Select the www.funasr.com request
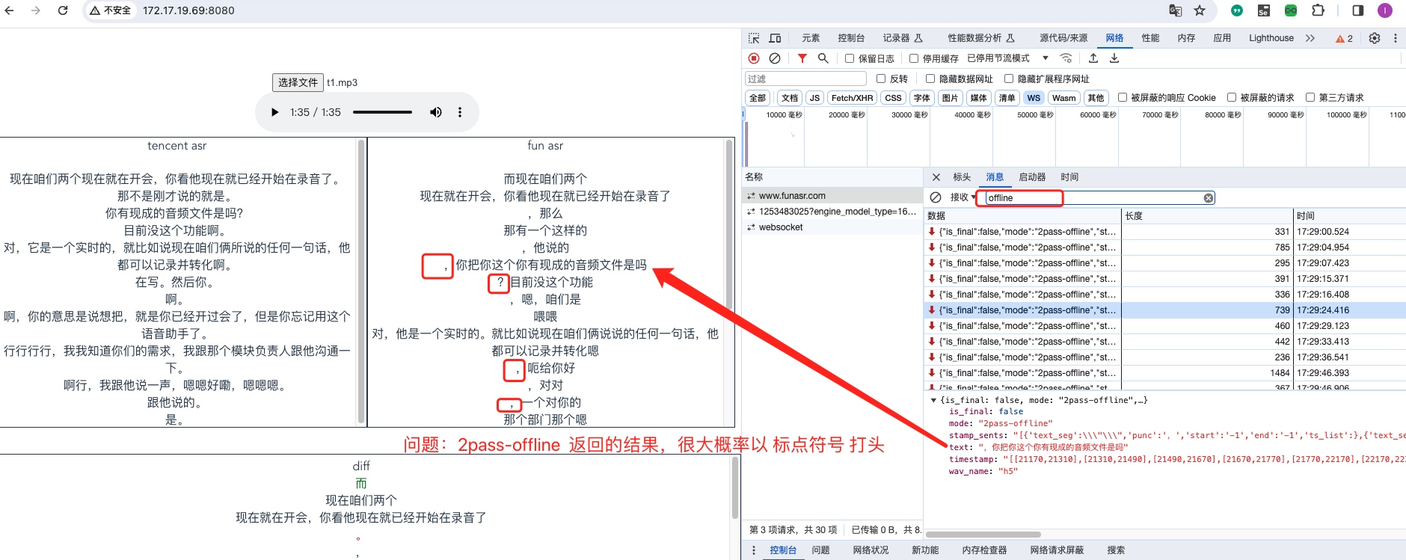Screen dimensions: 1406x560 (x=832, y=196)
